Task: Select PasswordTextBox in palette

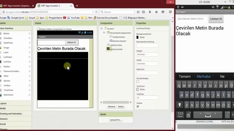Action: coord(11,71)
